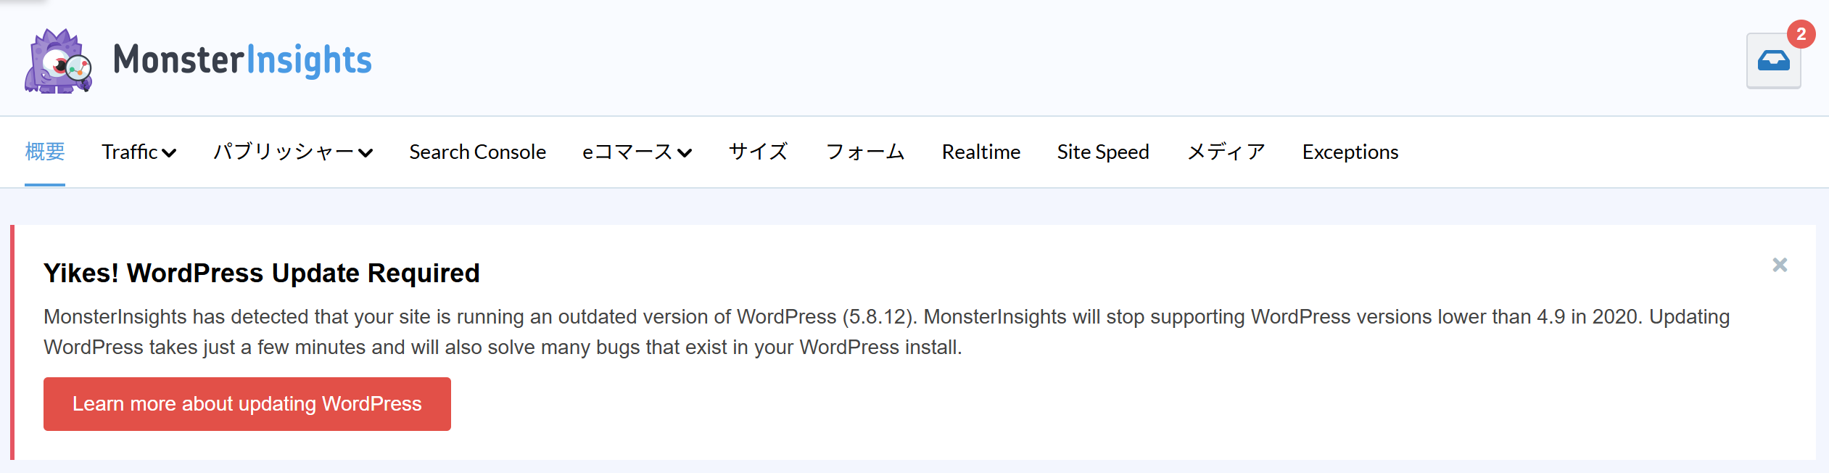Click the Traffic chevron arrow
Screen dimensions: 1829x473
[x=169, y=153]
